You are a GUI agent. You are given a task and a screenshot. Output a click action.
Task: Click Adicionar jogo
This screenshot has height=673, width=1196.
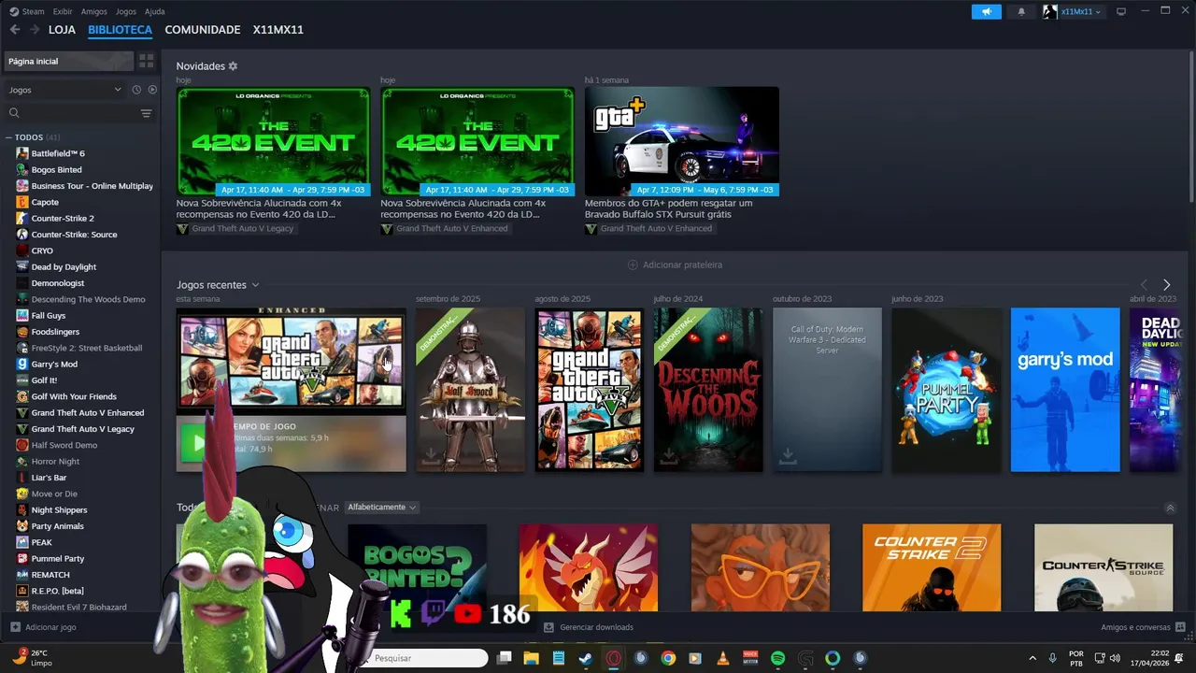coord(44,627)
